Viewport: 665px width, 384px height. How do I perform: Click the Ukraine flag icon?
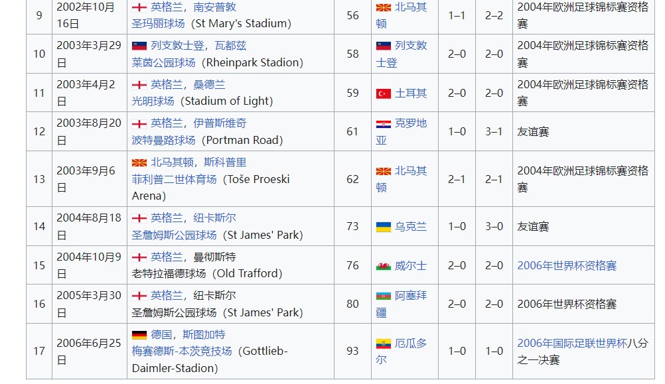coord(384,227)
